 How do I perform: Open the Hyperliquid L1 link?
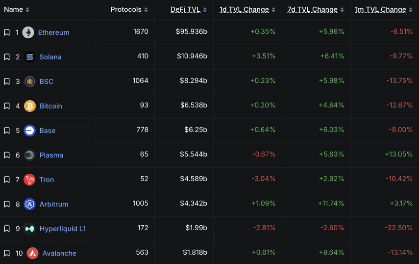pos(63,229)
